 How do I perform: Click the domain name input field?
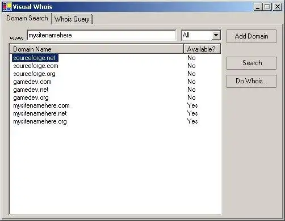pos(102,35)
